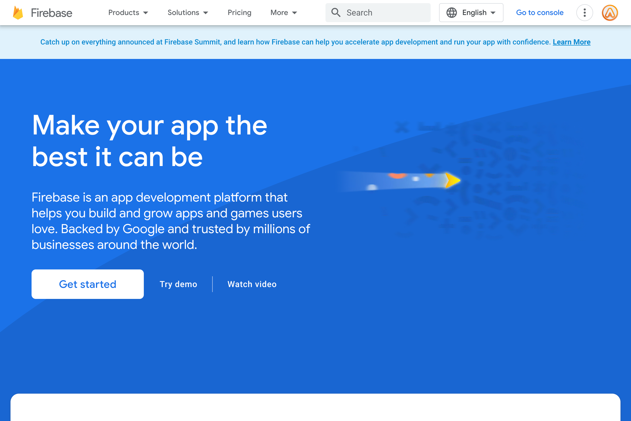
Task: Open the More navigation dropdown
Action: 284,13
